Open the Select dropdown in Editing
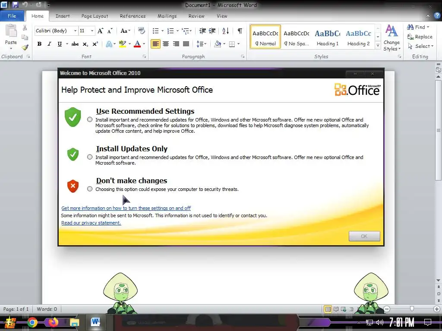This screenshot has width=442, height=331. tap(420, 46)
